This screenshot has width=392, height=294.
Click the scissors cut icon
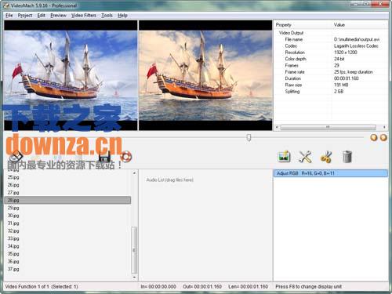tap(326, 157)
